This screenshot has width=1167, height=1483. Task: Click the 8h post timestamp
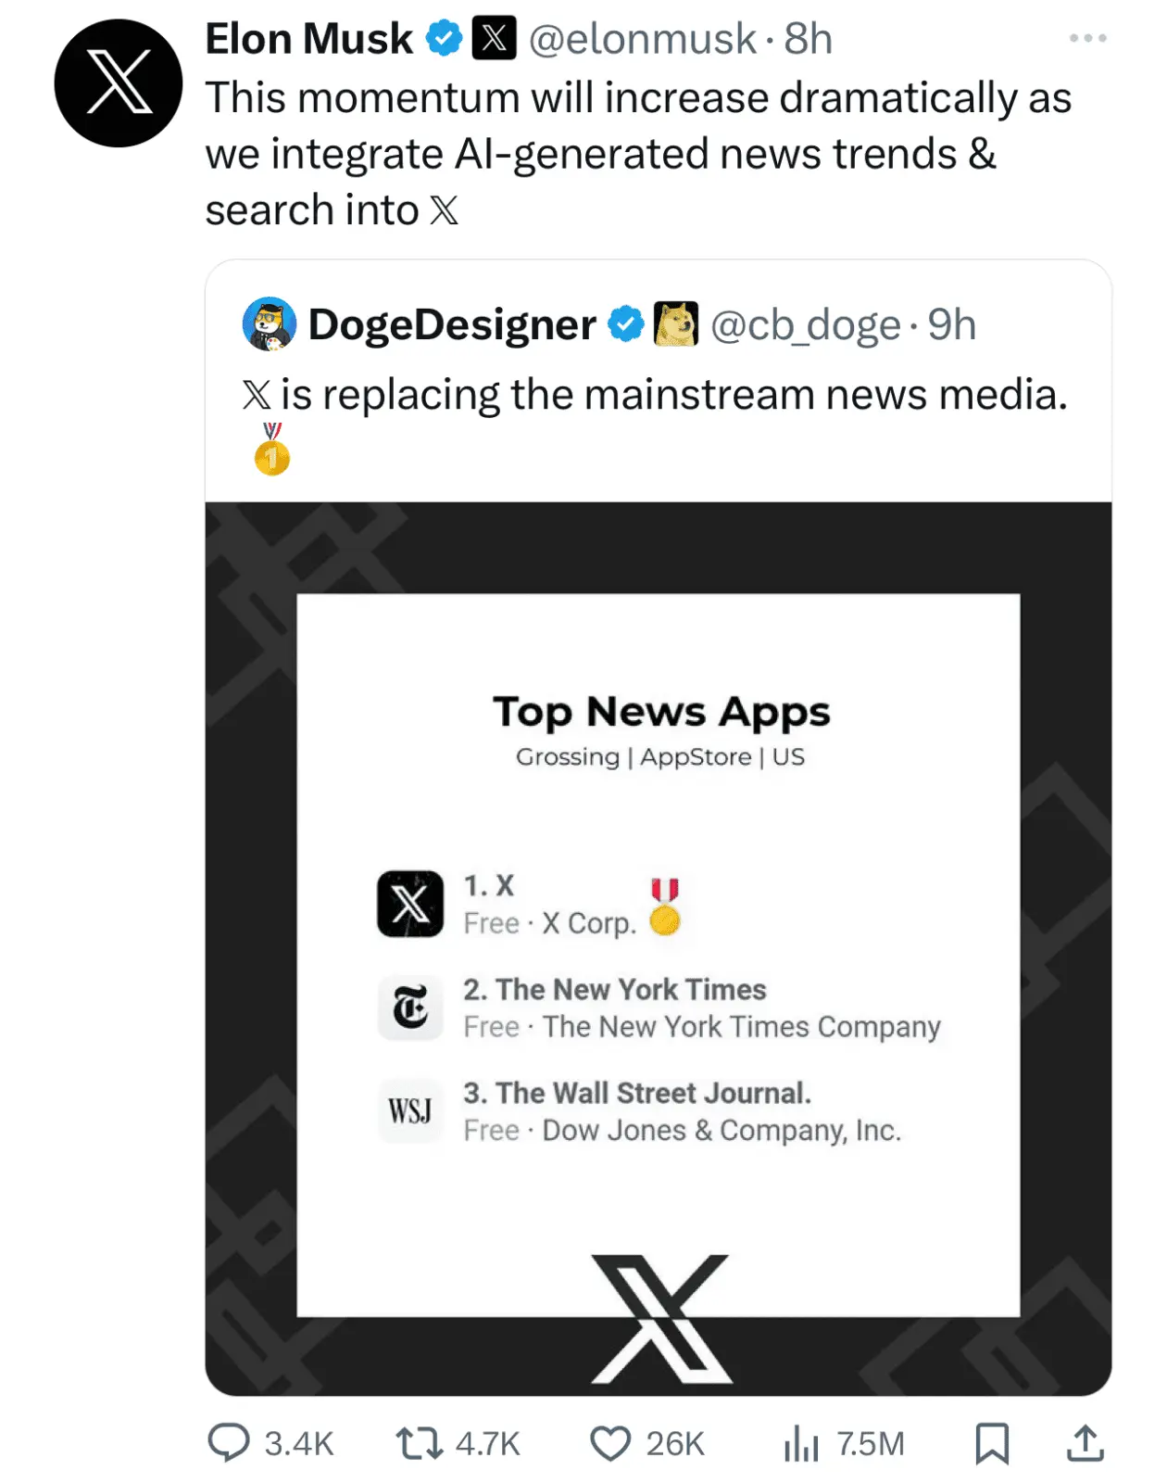pyautogui.click(x=808, y=39)
